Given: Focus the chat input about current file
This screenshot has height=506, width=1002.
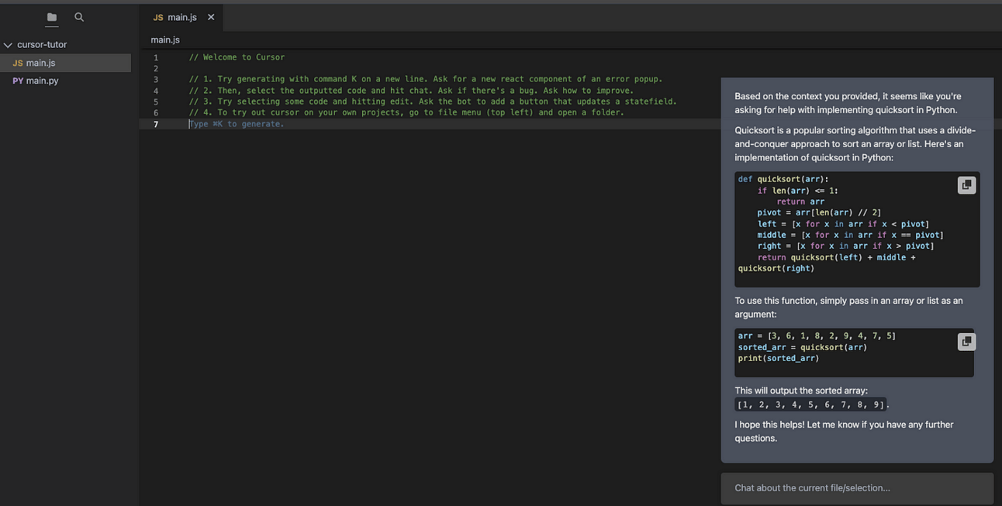Looking at the screenshot, I should [x=856, y=488].
